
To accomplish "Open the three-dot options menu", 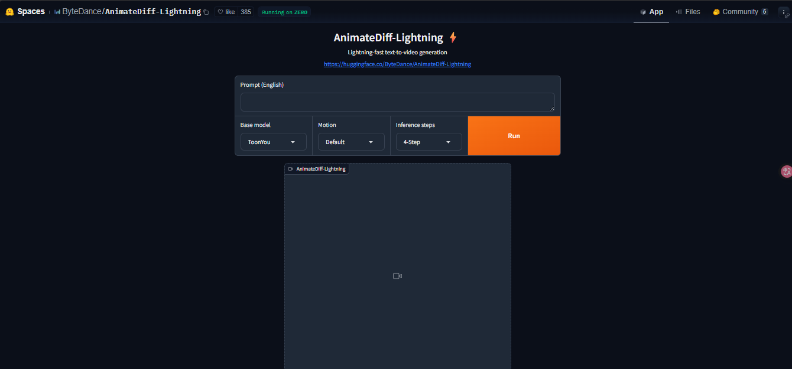I will [784, 12].
